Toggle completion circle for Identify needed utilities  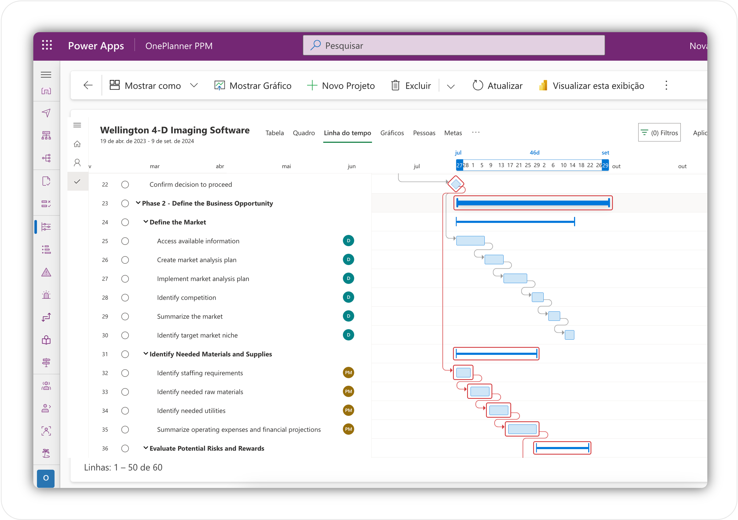[x=125, y=411]
